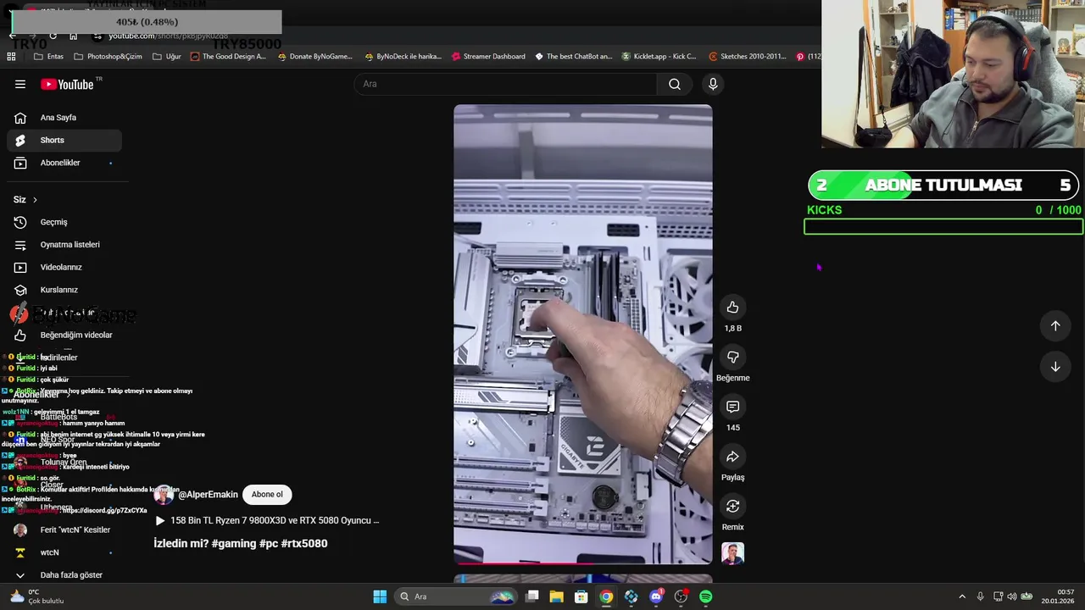Share the Short using Paylaş icon

[732, 457]
